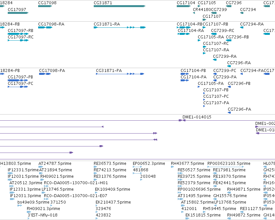Select the RE31127.5prime EST label
The width and height of the screenshot is (275, 220).
256,209
